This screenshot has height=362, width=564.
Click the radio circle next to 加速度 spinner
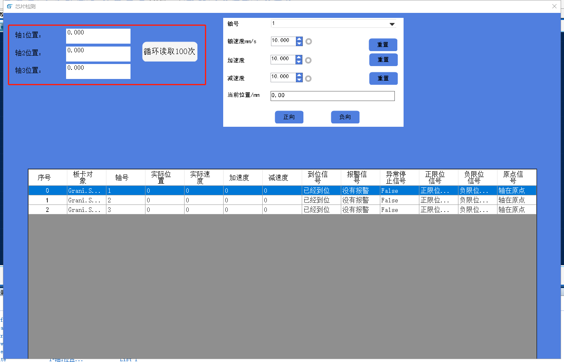[x=308, y=60]
